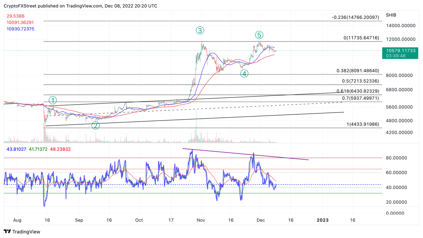The height and width of the screenshot is (238, 423).
Task: Click the TradingView logo icon
Action: [7, 232]
